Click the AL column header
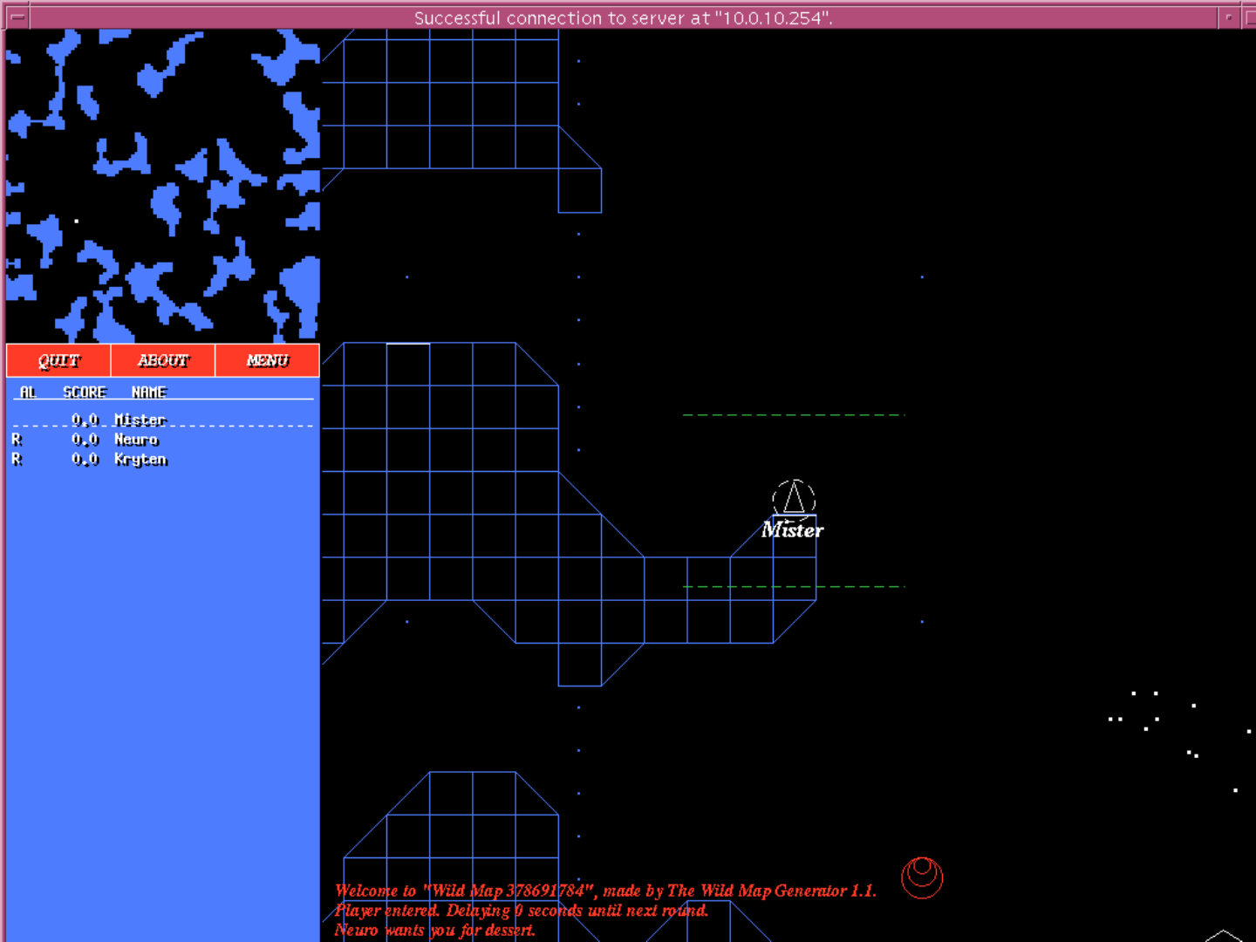 (28, 392)
